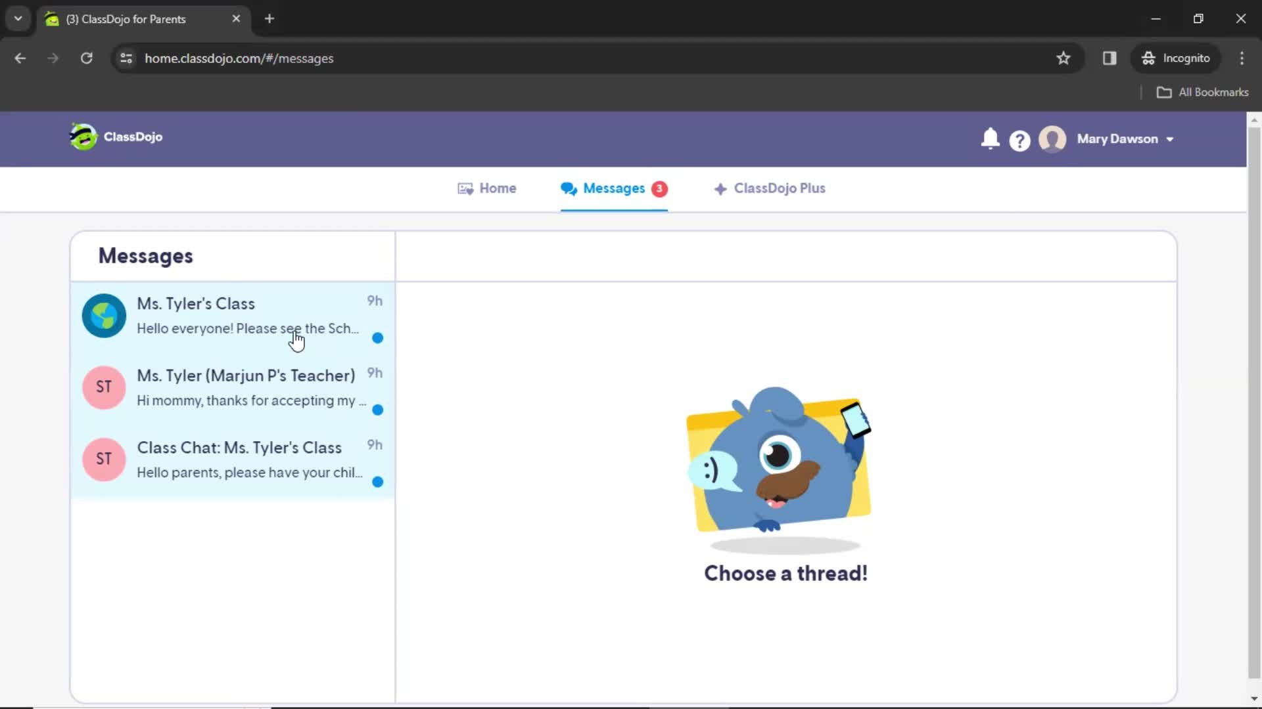Open the help question mark icon
This screenshot has width=1262, height=709.
[x=1019, y=140]
